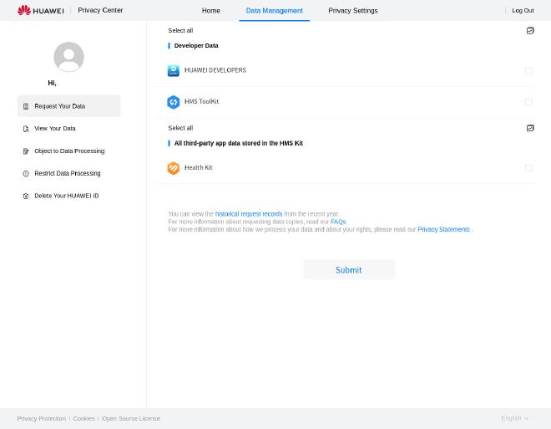Click the All third-party app data heading
The width and height of the screenshot is (551, 429).
(x=239, y=143)
